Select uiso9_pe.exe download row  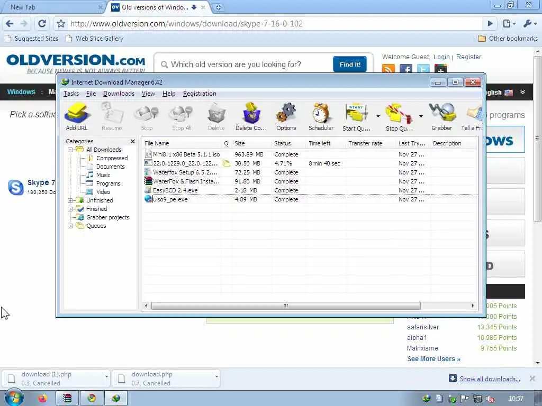tap(309, 199)
